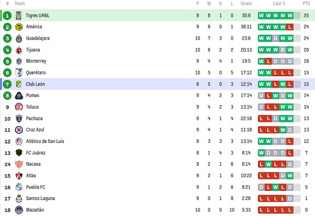The width and height of the screenshot is (315, 216).
Task: Click the Last 5 column header
Action: coord(279,3)
